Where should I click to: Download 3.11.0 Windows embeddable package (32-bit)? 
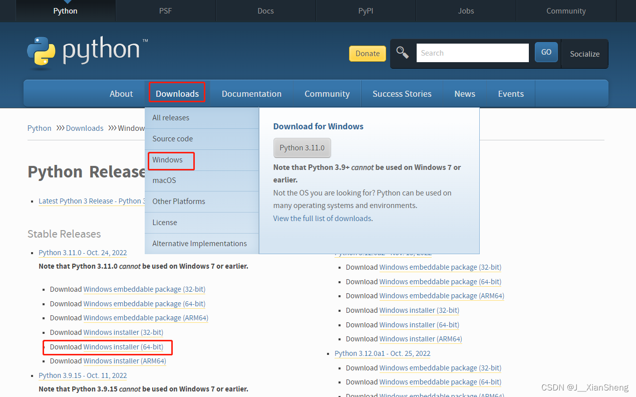pyautogui.click(x=144, y=289)
